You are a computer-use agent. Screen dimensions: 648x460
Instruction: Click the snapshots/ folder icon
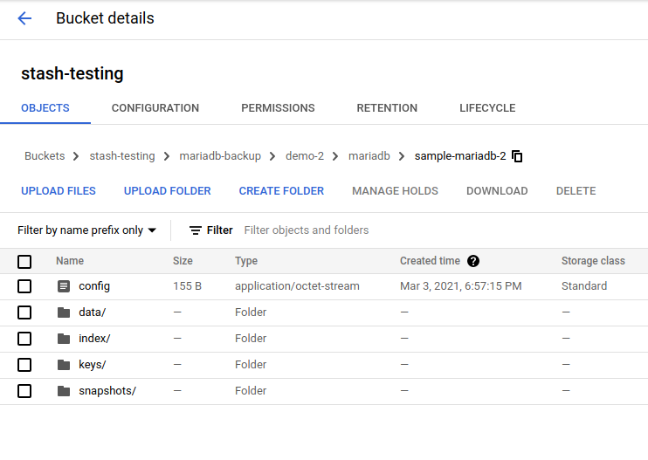click(x=63, y=391)
